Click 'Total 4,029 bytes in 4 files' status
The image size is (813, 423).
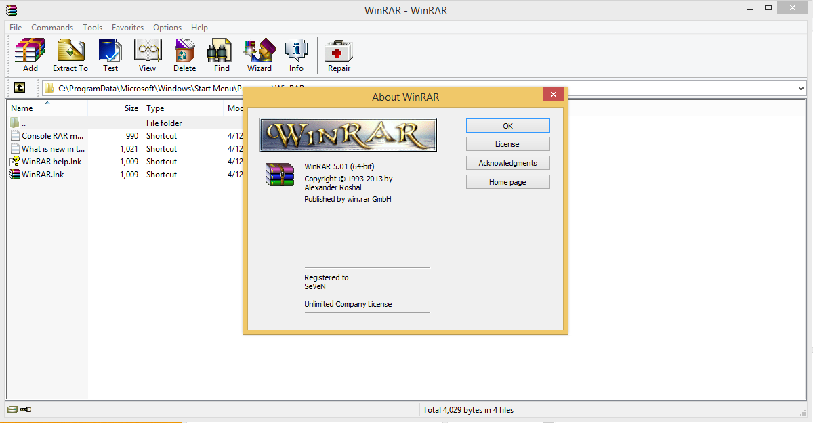(x=468, y=410)
